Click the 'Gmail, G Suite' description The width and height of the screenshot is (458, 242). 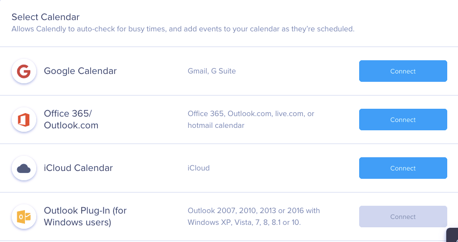(x=211, y=71)
